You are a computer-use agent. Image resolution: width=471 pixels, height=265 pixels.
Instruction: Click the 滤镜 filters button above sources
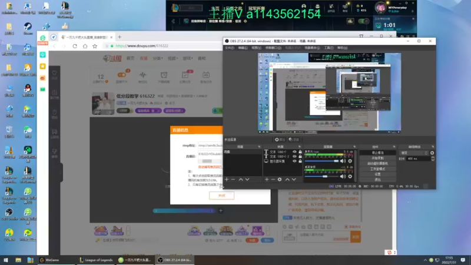[x=294, y=140]
